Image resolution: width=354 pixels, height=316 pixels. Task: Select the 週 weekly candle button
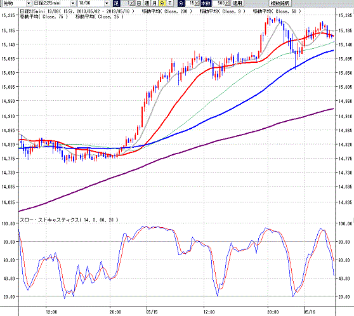(147, 3)
